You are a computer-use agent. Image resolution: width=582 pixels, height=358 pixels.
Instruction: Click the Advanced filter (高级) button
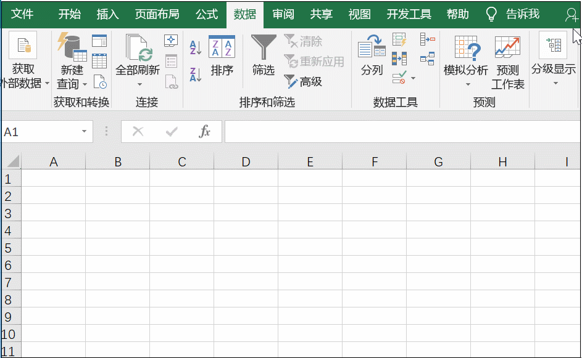pos(304,81)
